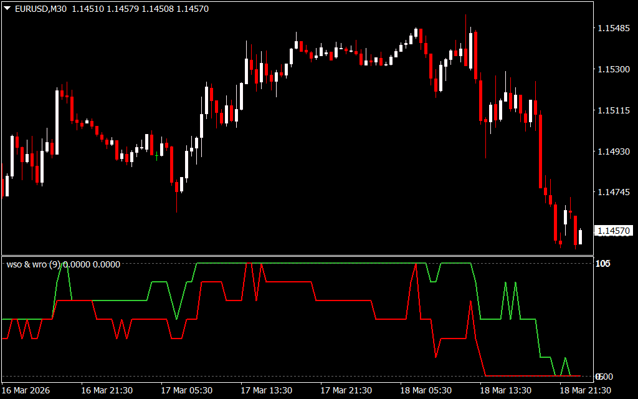
Task: Click the 1.14930 price scale label
Action: [x=612, y=151]
